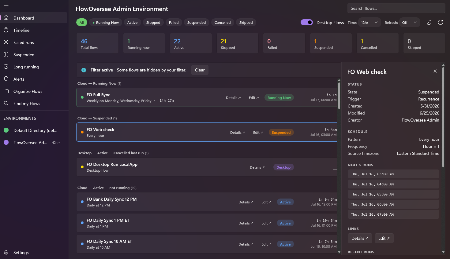Clear the active filter
450x259 pixels.
click(x=200, y=70)
